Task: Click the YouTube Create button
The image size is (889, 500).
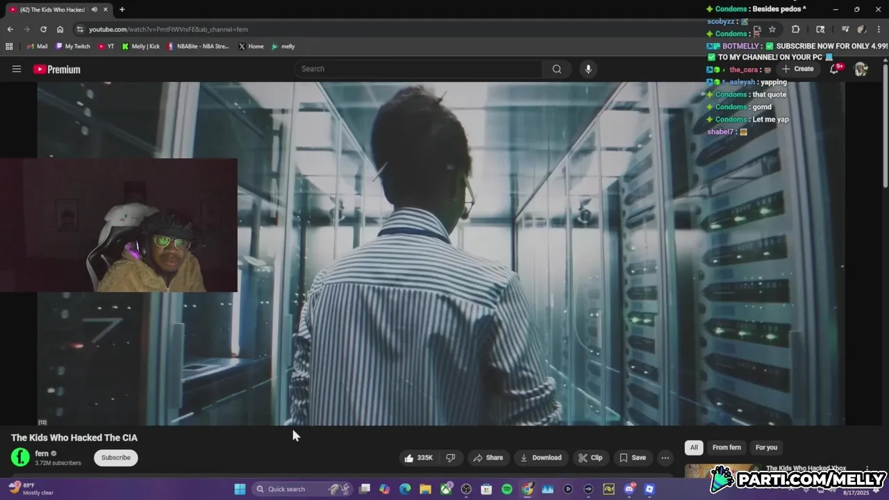Action: pyautogui.click(x=797, y=69)
